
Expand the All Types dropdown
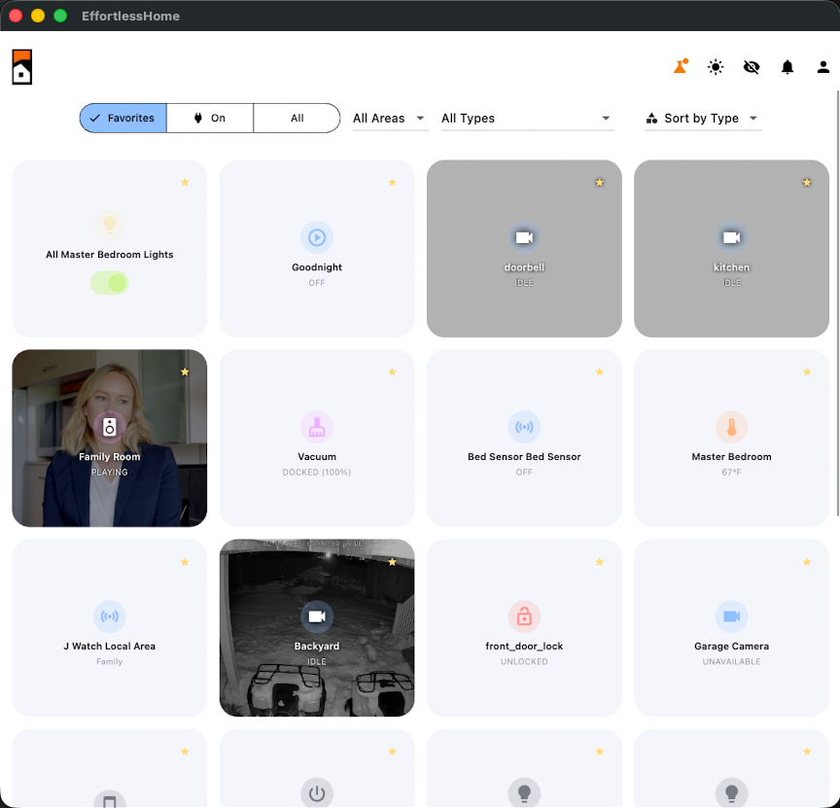click(527, 118)
